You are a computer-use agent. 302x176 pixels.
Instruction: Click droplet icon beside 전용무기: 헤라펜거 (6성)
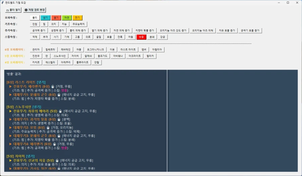pos(53,86)
